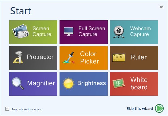This screenshot has height=116, width=168.
Task: Click the yellow measuring tape Ruler icon
Action: [x=119, y=57]
